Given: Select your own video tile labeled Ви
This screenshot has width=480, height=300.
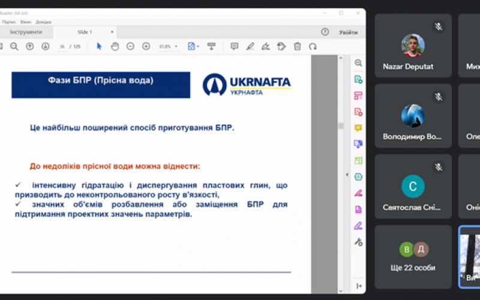Looking at the screenshot, I should (470, 257).
